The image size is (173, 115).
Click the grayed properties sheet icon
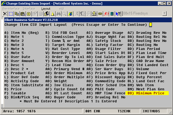[x=35, y=14]
